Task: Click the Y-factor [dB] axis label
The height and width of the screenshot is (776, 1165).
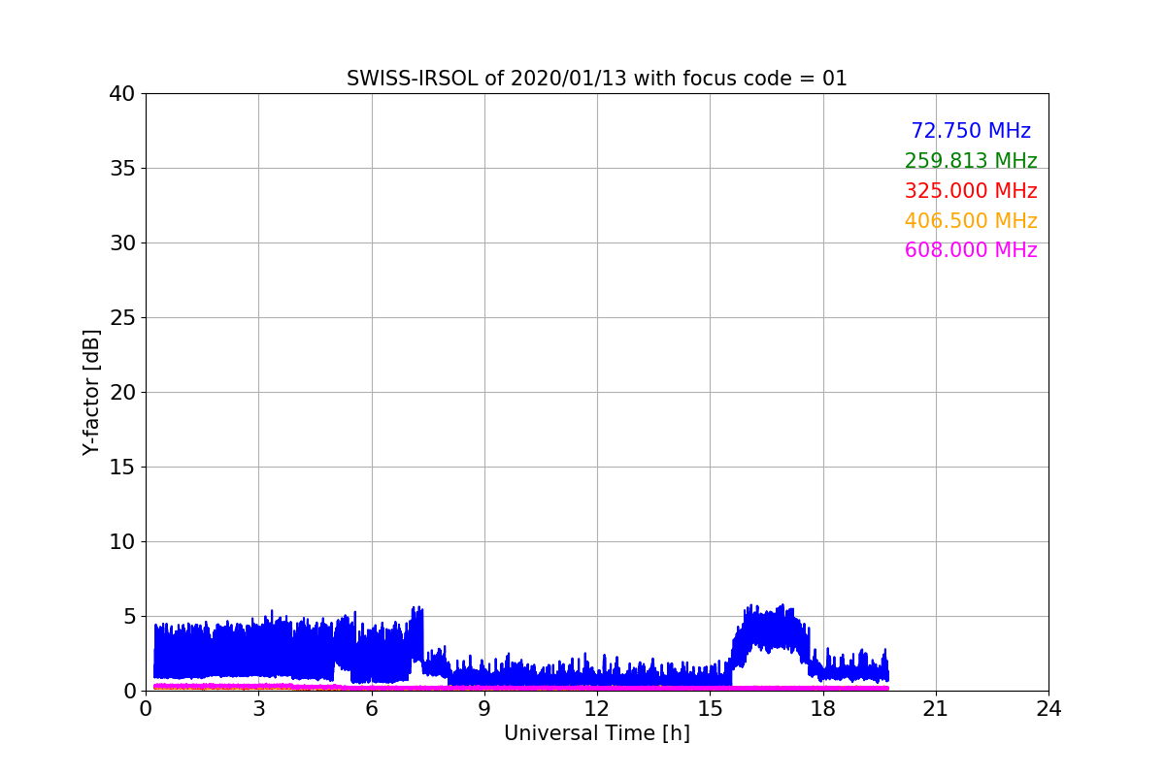Action: click(91, 392)
